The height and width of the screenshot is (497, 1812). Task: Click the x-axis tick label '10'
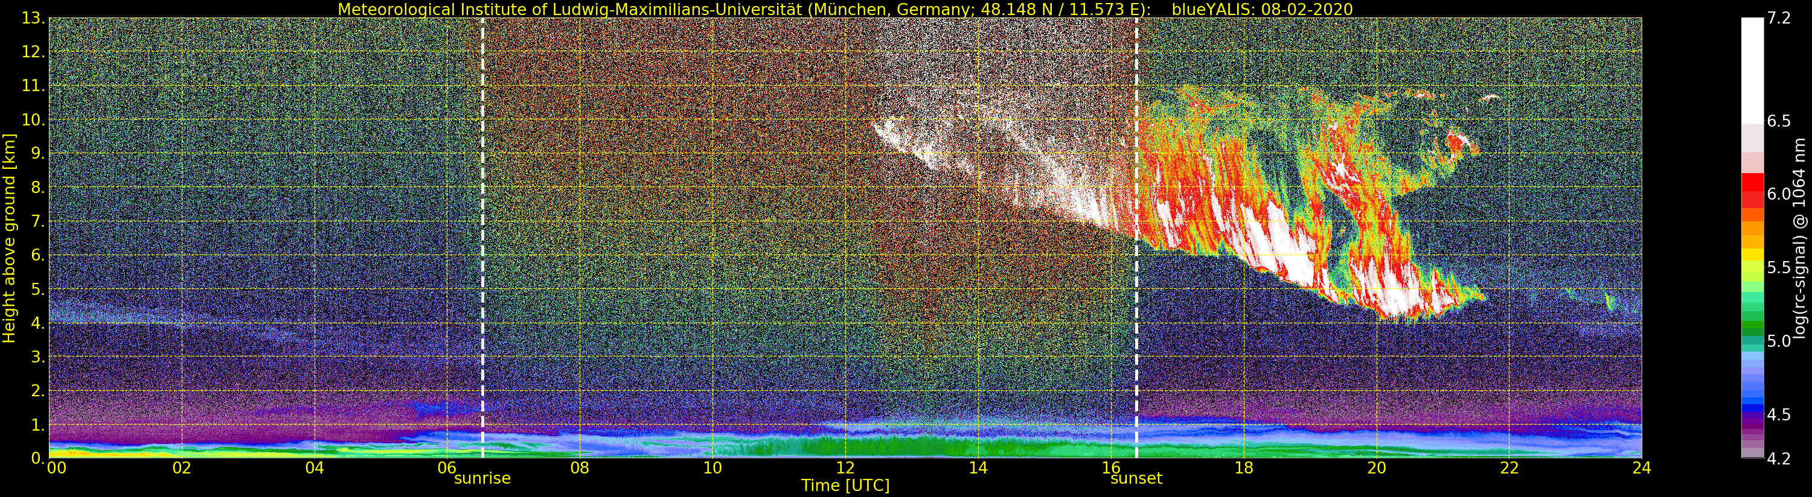point(712,468)
